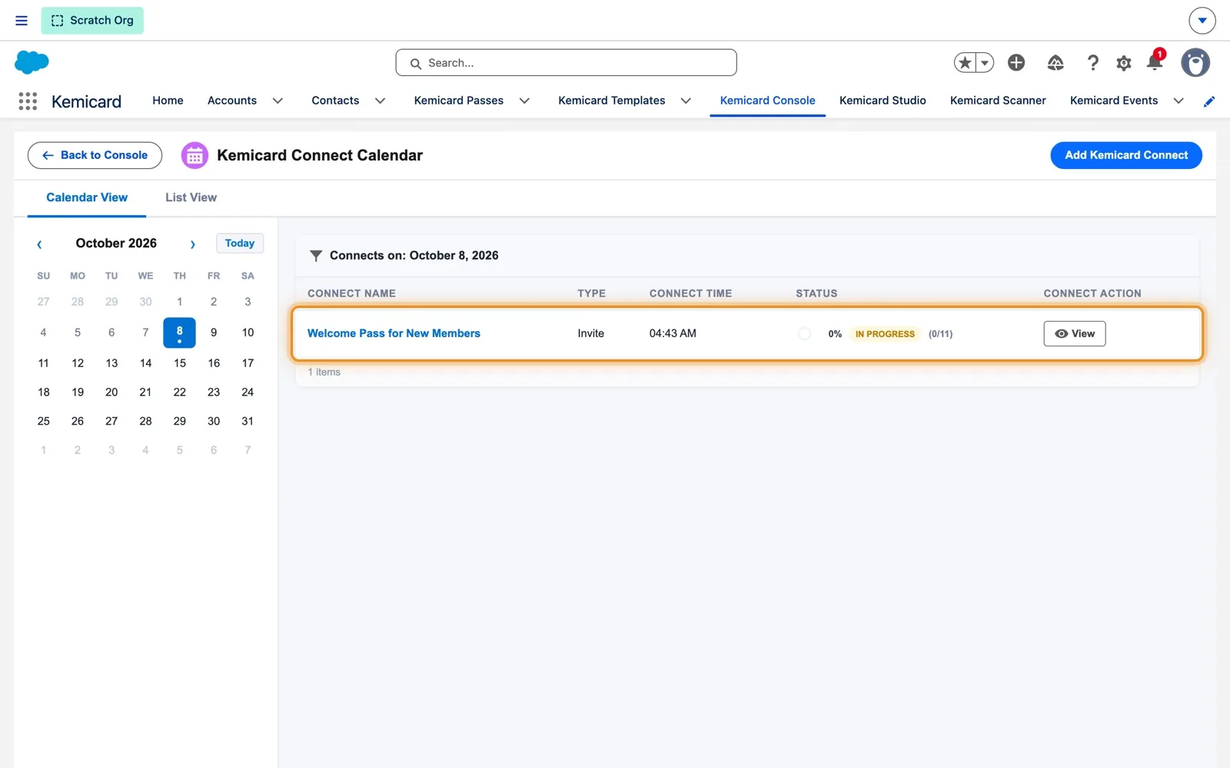Select October 31 on the calendar
Screen dimensions: 1230x768
tap(248, 422)
